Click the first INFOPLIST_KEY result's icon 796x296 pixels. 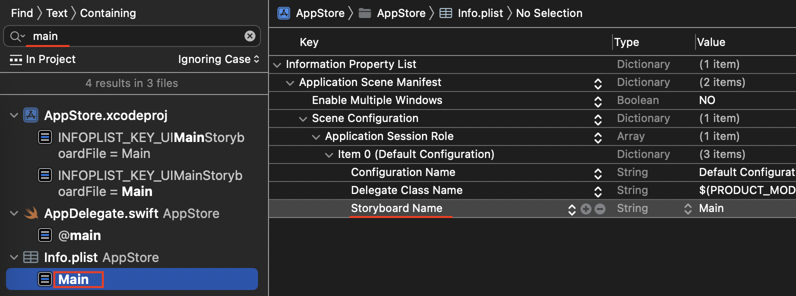(45, 137)
